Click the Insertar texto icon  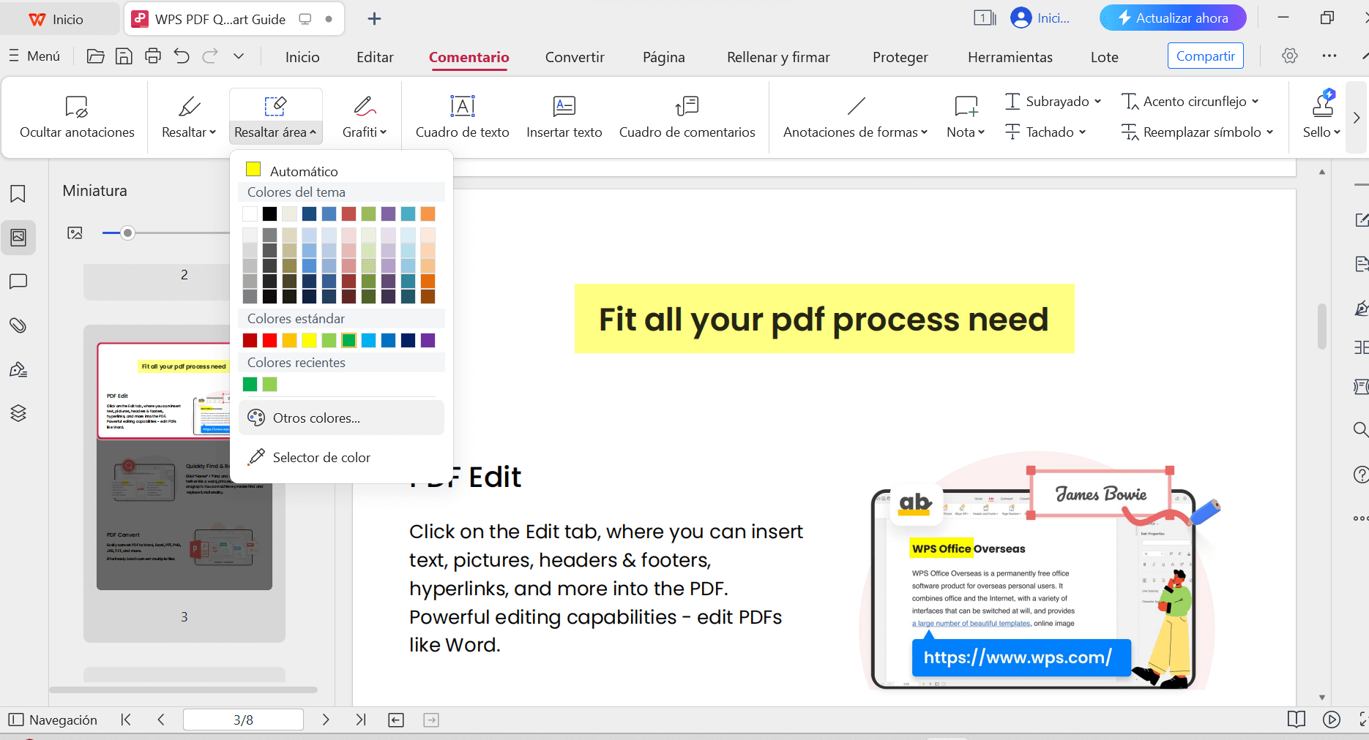[564, 107]
